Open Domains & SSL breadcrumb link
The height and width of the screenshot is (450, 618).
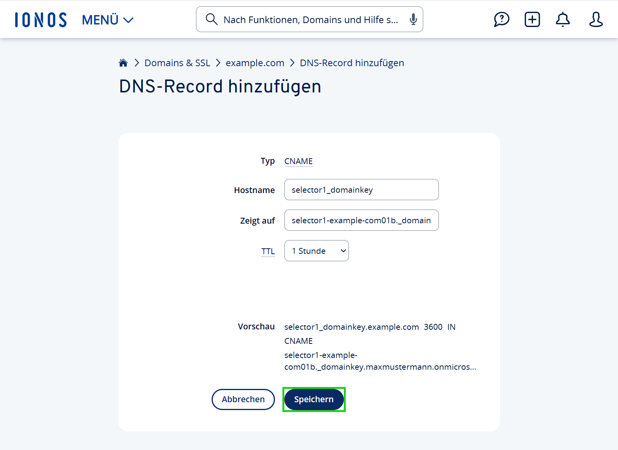[x=177, y=63]
